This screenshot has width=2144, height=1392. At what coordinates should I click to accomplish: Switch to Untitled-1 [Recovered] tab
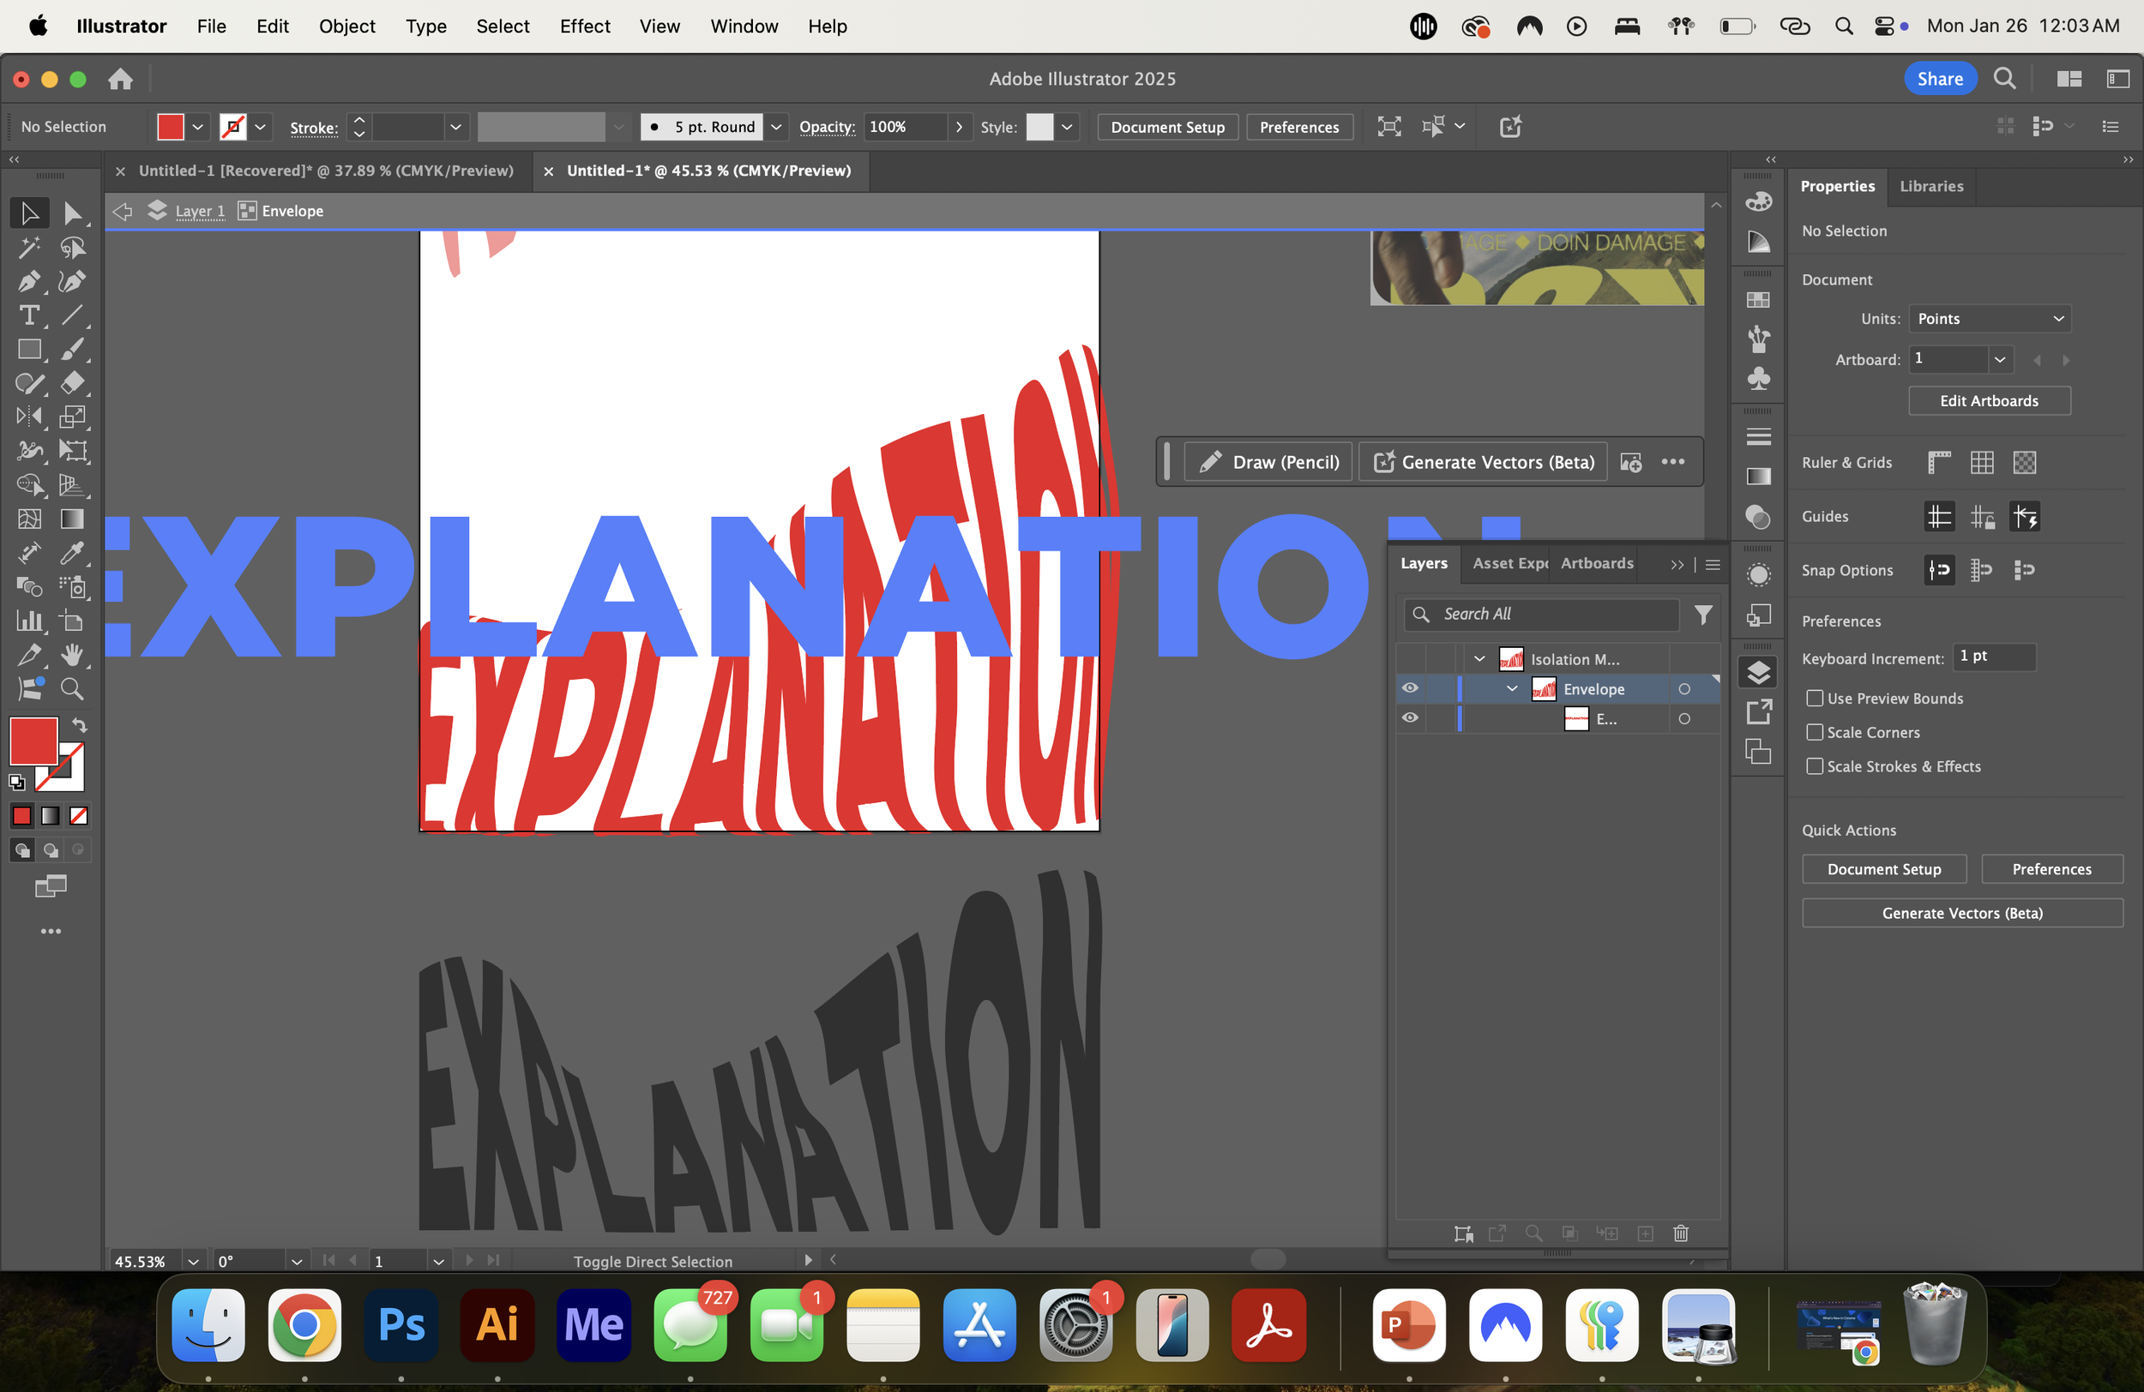pyautogui.click(x=325, y=171)
